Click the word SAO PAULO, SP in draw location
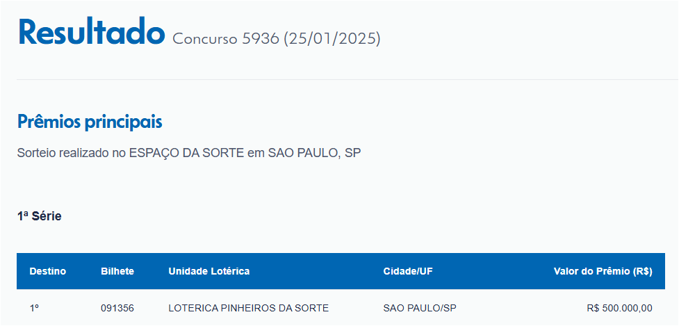Viewport: 679px width, 326px height. (314, 153)
